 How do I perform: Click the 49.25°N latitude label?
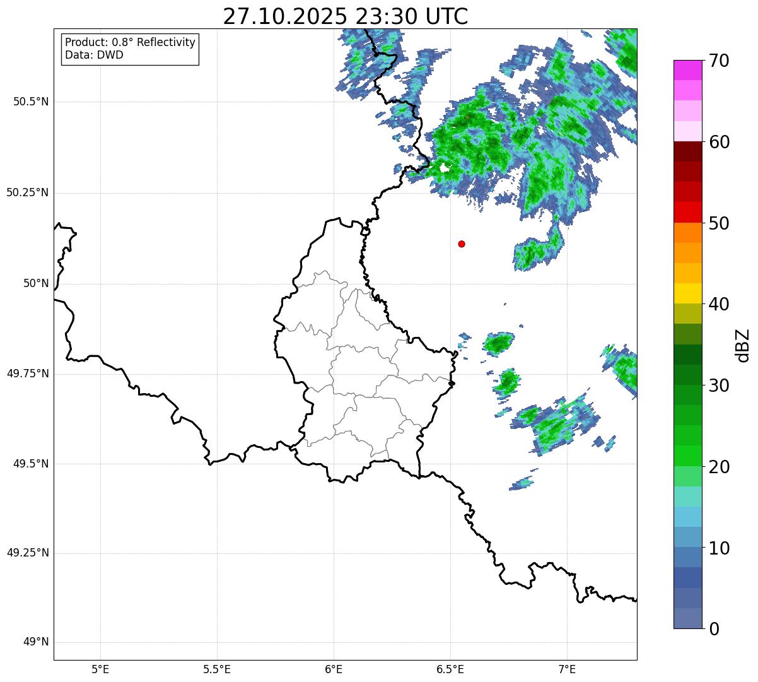(x=28, y=553)
